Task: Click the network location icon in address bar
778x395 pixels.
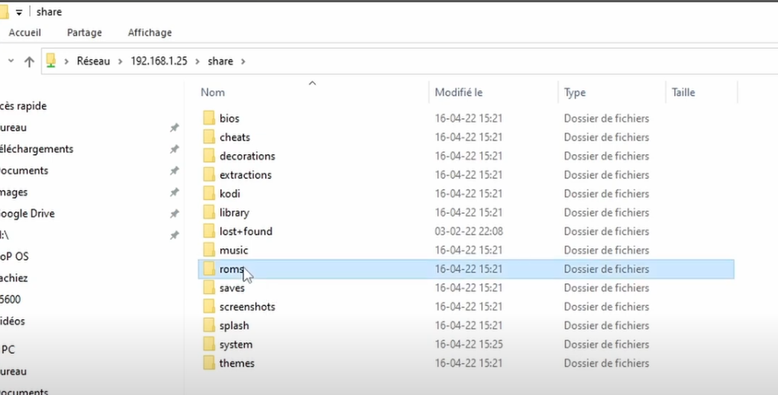Action: click(x=51, y=61)
